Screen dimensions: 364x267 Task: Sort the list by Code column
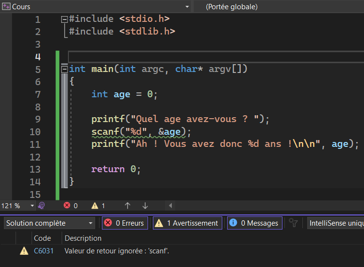click(43, 238)
